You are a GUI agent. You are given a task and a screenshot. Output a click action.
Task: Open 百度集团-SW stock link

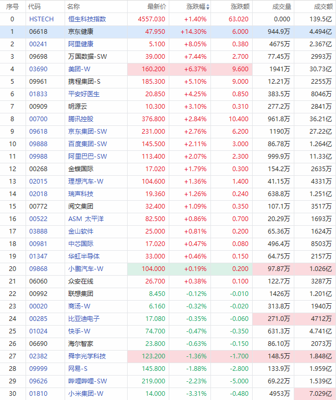88,144
